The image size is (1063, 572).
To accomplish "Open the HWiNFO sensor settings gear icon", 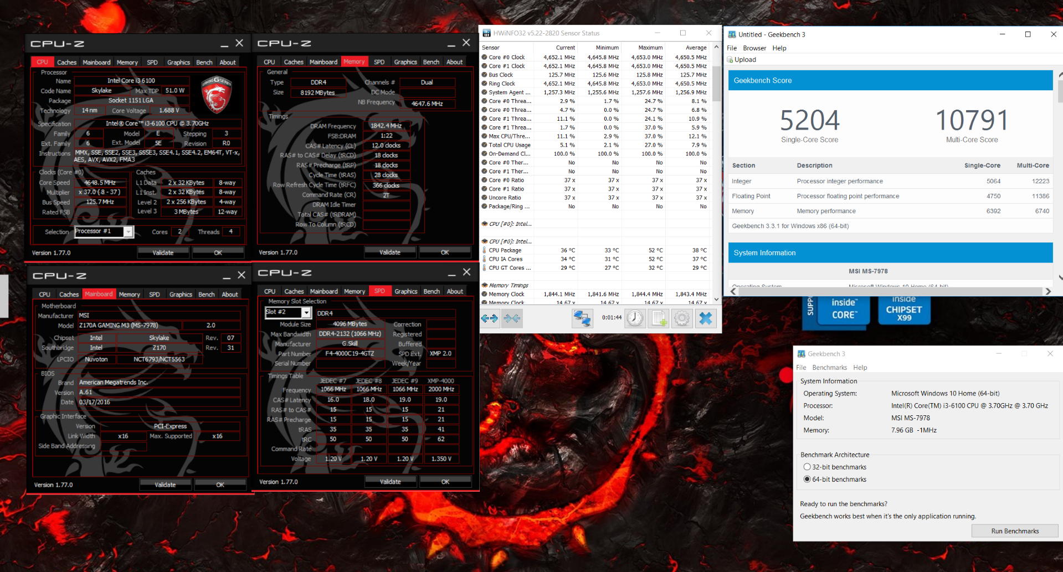I will [682, 318].
